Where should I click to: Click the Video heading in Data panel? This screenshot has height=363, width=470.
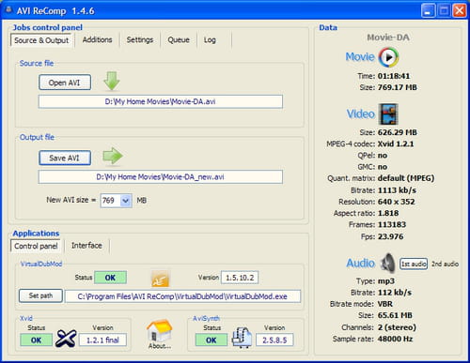(x=360, y=113)
